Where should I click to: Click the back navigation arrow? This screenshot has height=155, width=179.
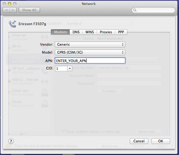(6, 10)
